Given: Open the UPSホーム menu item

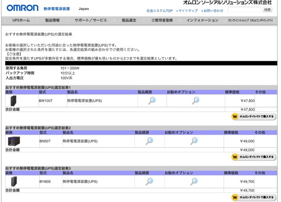Looking at the screenshot, I should (x=21, y=20).
